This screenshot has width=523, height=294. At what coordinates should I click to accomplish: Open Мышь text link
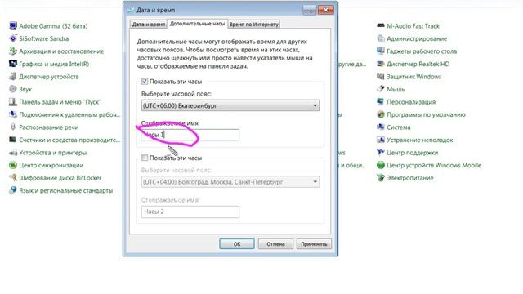[396, 89]
